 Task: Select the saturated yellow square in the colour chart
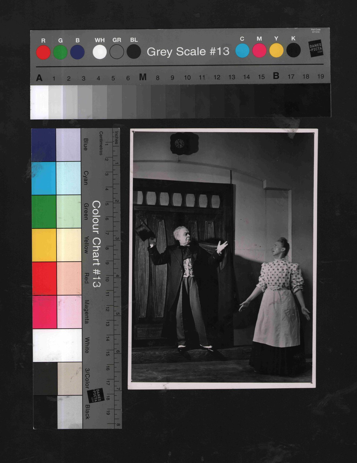pos(44,245)
